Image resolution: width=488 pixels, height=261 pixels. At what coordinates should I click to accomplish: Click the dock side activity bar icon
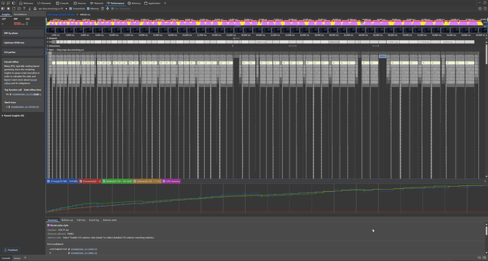click(x=14, y=3)
